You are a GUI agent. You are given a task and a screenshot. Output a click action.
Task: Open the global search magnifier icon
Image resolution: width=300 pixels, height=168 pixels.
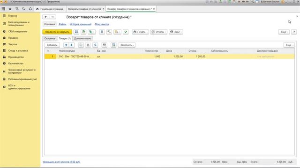[23, 9]
